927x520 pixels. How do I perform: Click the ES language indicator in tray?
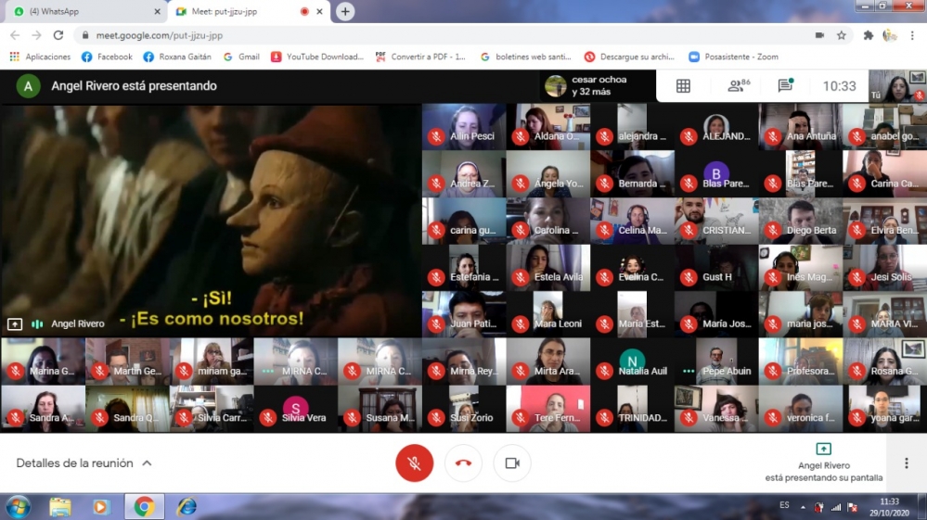[x=784, y=505]
